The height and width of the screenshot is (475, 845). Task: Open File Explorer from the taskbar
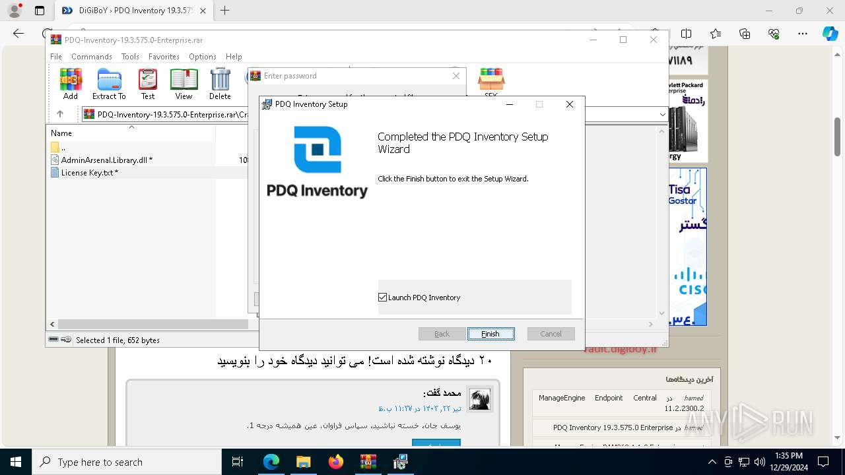304,462
